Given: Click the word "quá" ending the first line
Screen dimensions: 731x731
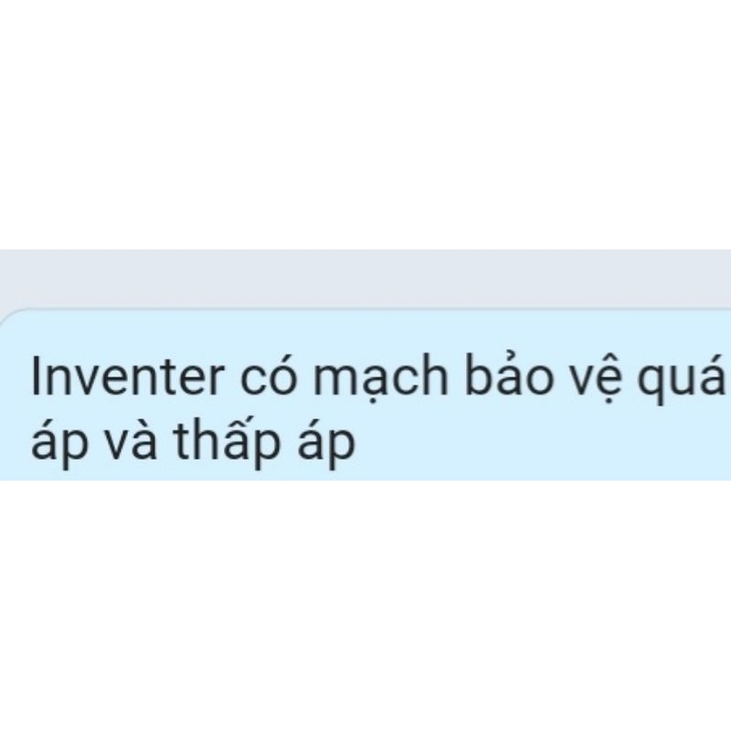Looking at the screenshot, I should tap(681, 378).
